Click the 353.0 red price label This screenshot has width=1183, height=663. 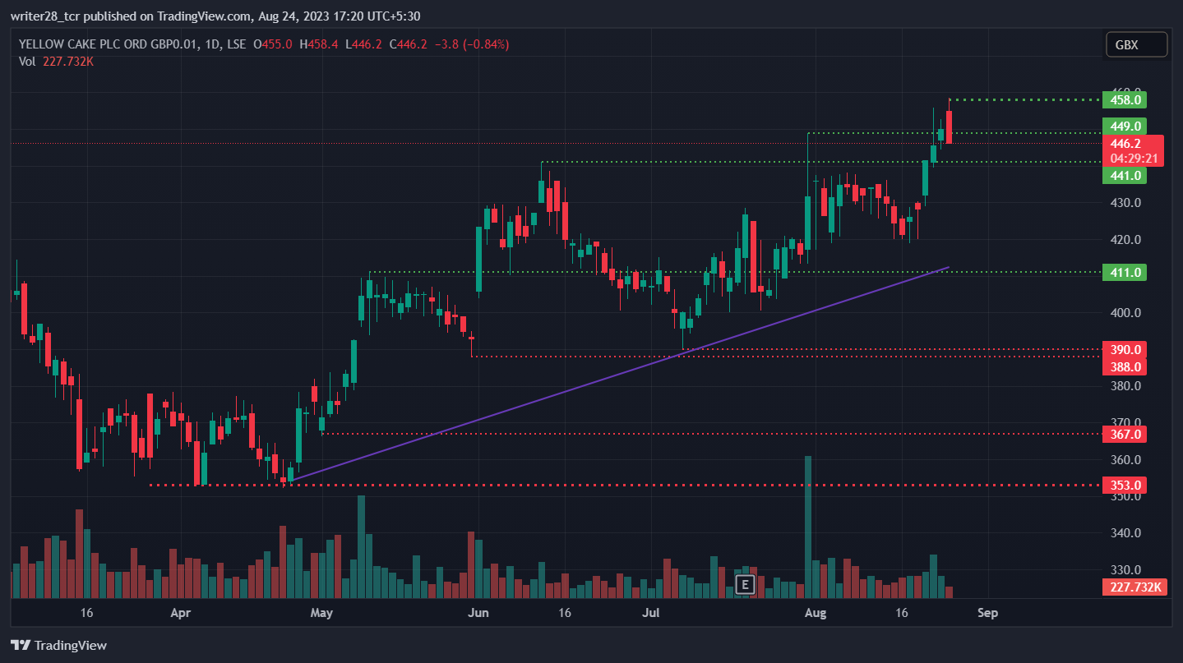pyautogui.click(x=1125, y=486)
